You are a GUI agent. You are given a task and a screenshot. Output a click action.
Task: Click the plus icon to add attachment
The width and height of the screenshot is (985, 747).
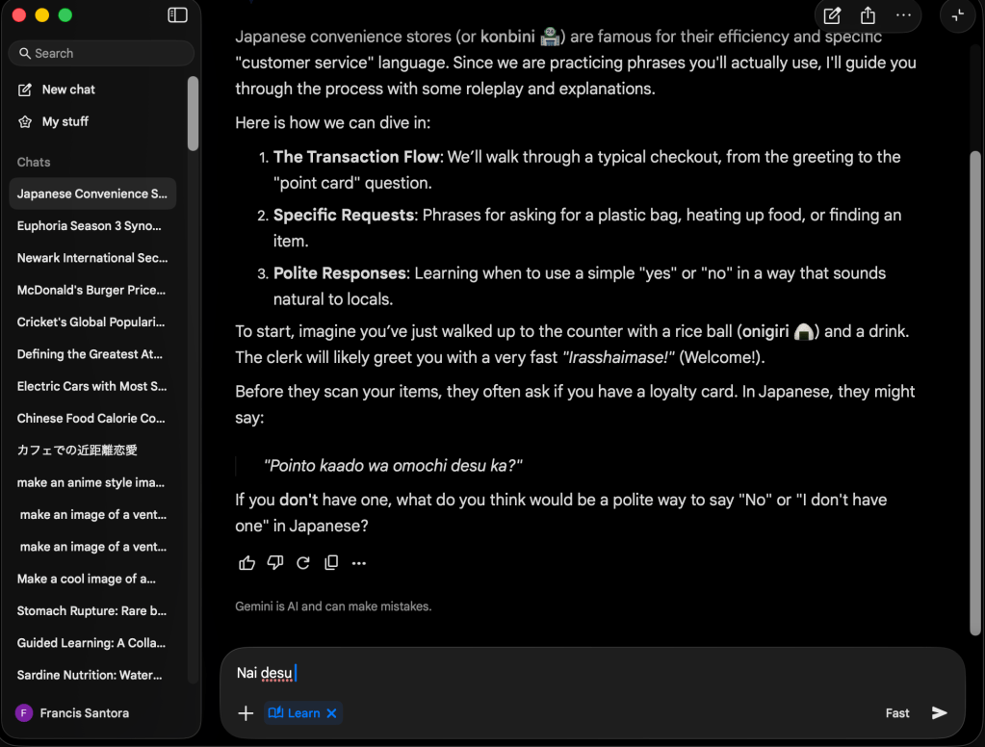click(x=246, y=713)
